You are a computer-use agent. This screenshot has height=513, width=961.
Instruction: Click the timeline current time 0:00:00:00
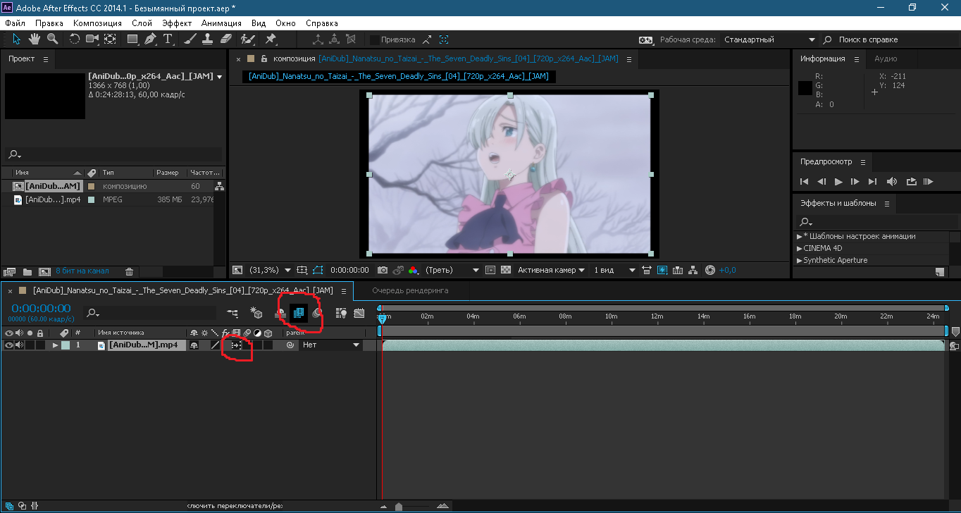point(41,308)
